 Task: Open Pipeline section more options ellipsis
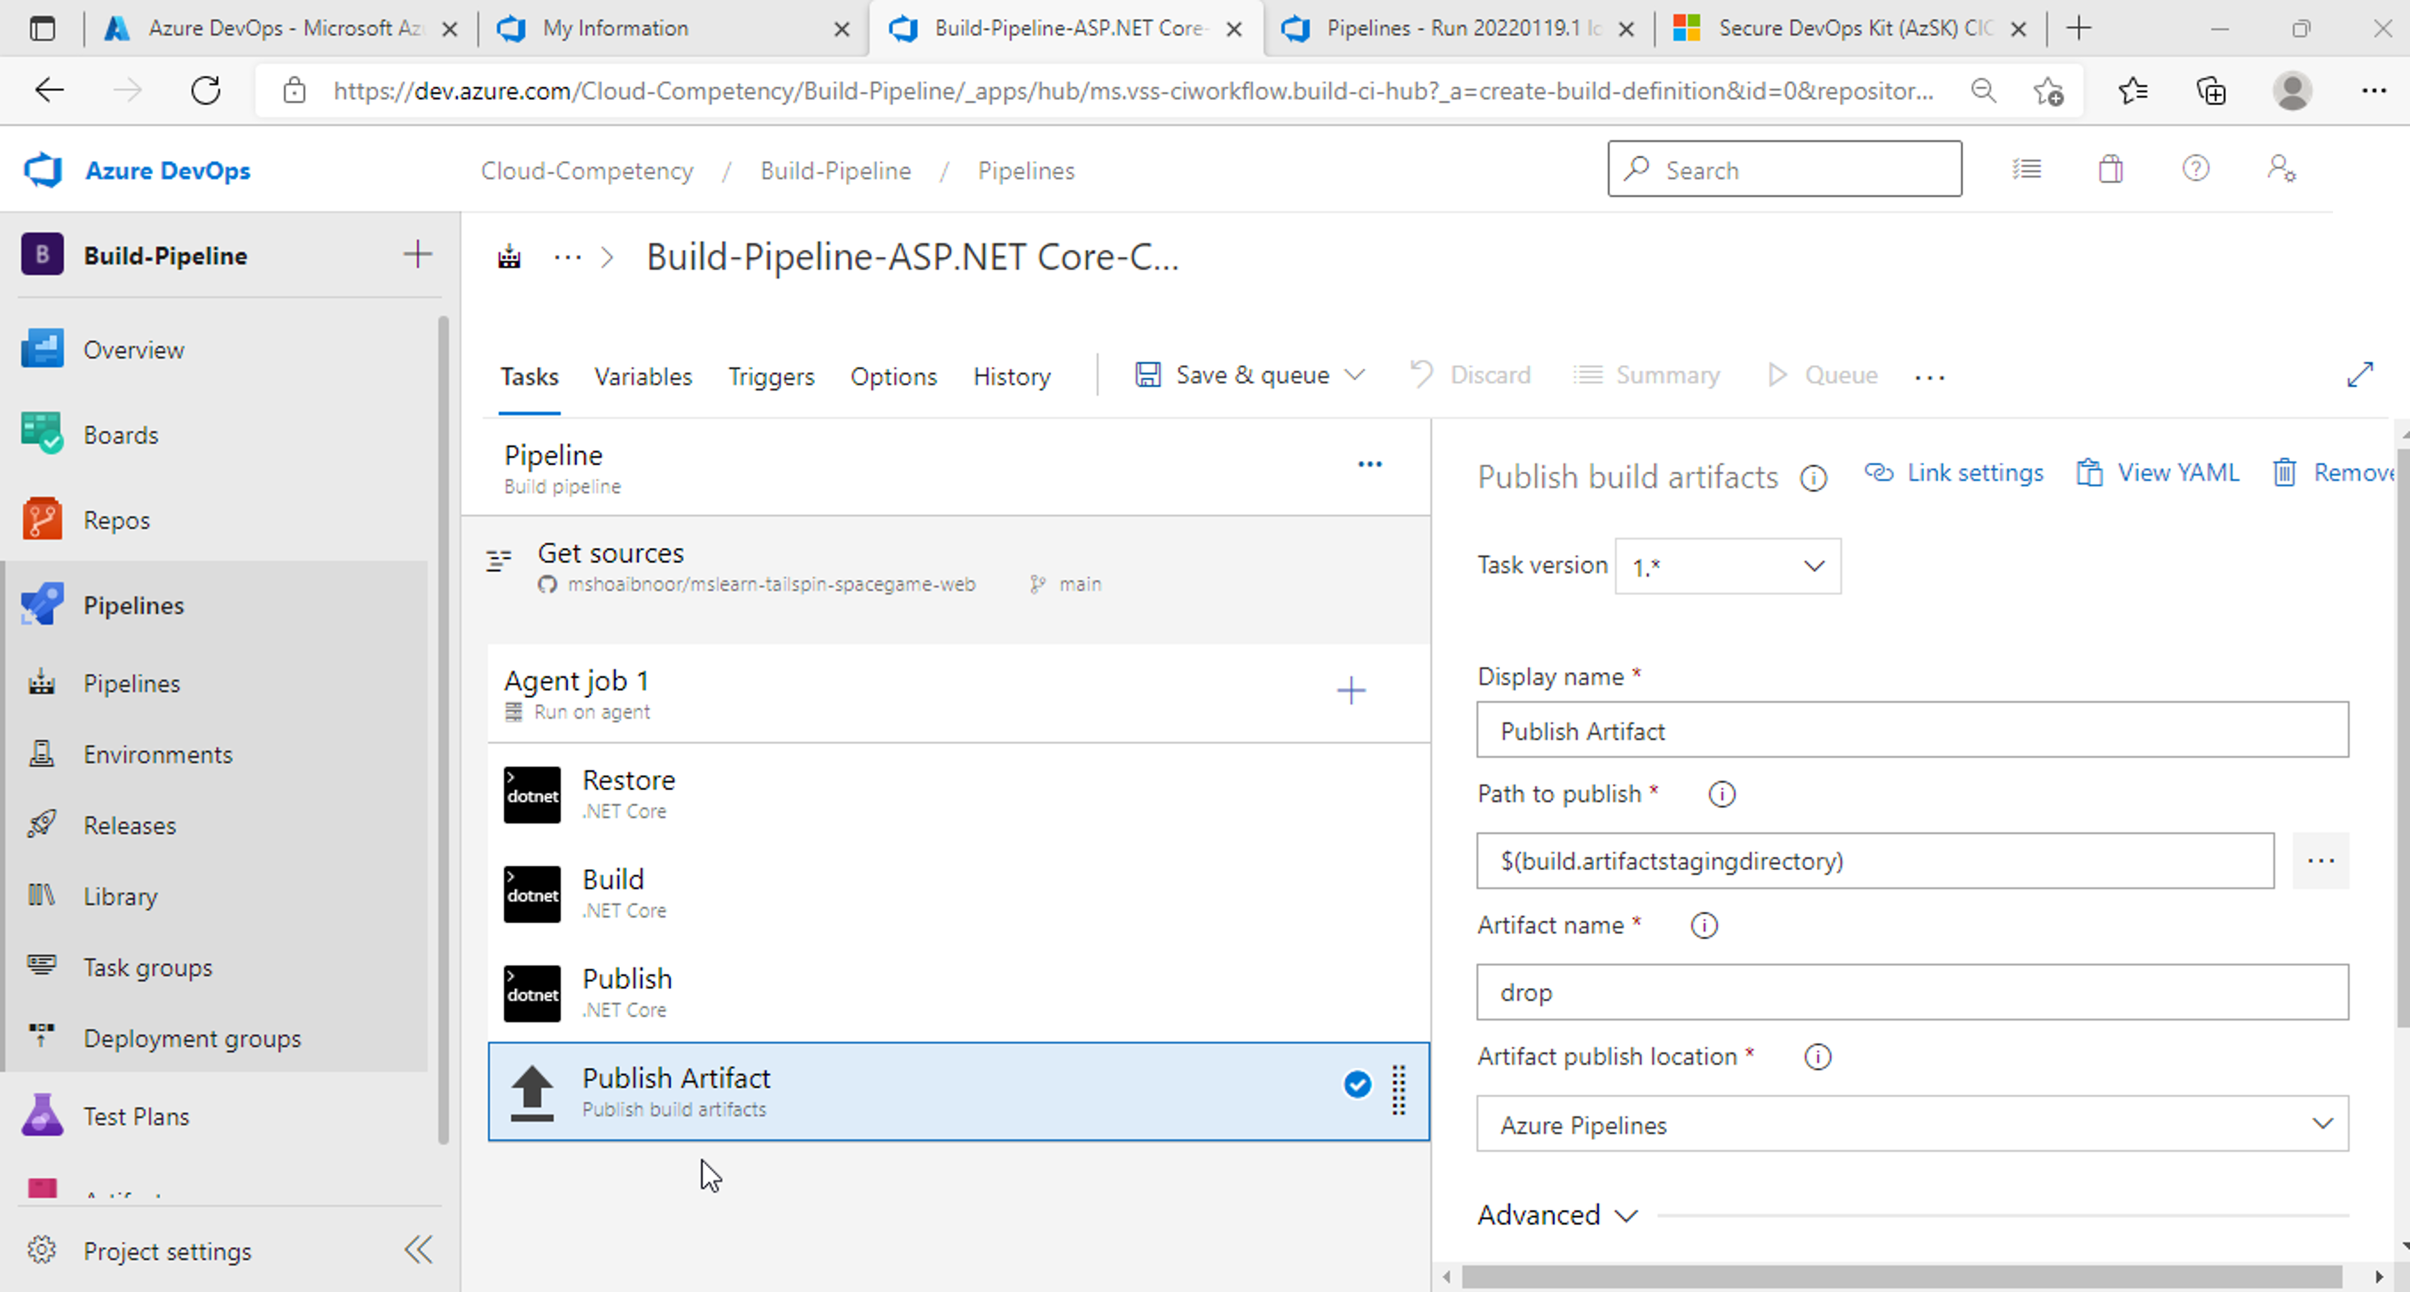tap(1369, 465)
